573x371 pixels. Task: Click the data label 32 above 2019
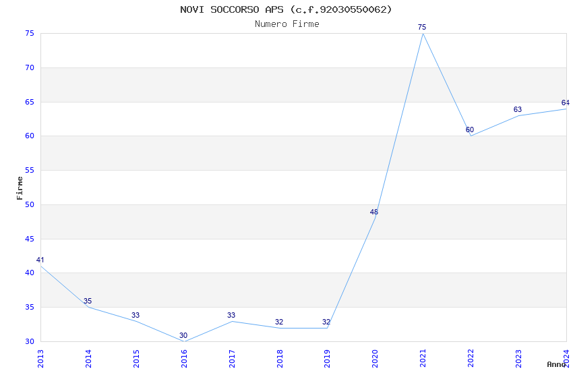point(326,322)
